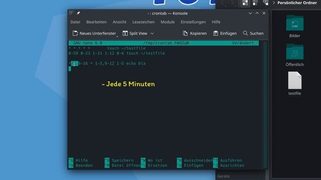
Task: Click the Konsole vertical scrollbar
Action: 265,104
